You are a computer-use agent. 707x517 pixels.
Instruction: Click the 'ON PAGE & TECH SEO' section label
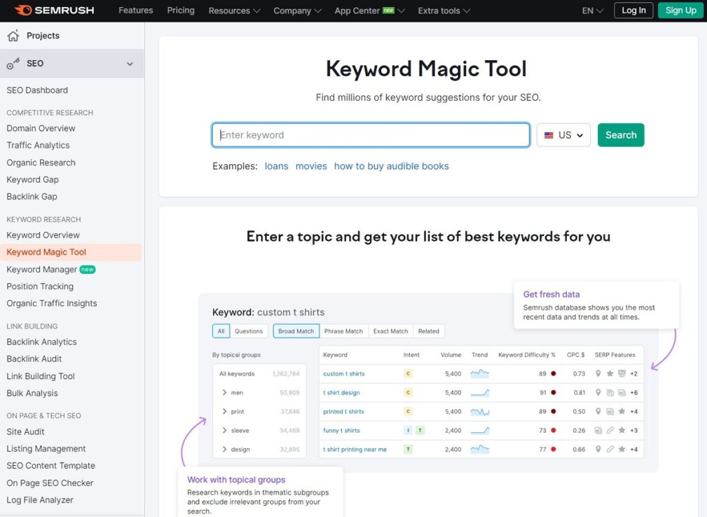click(x=43, y=416)
